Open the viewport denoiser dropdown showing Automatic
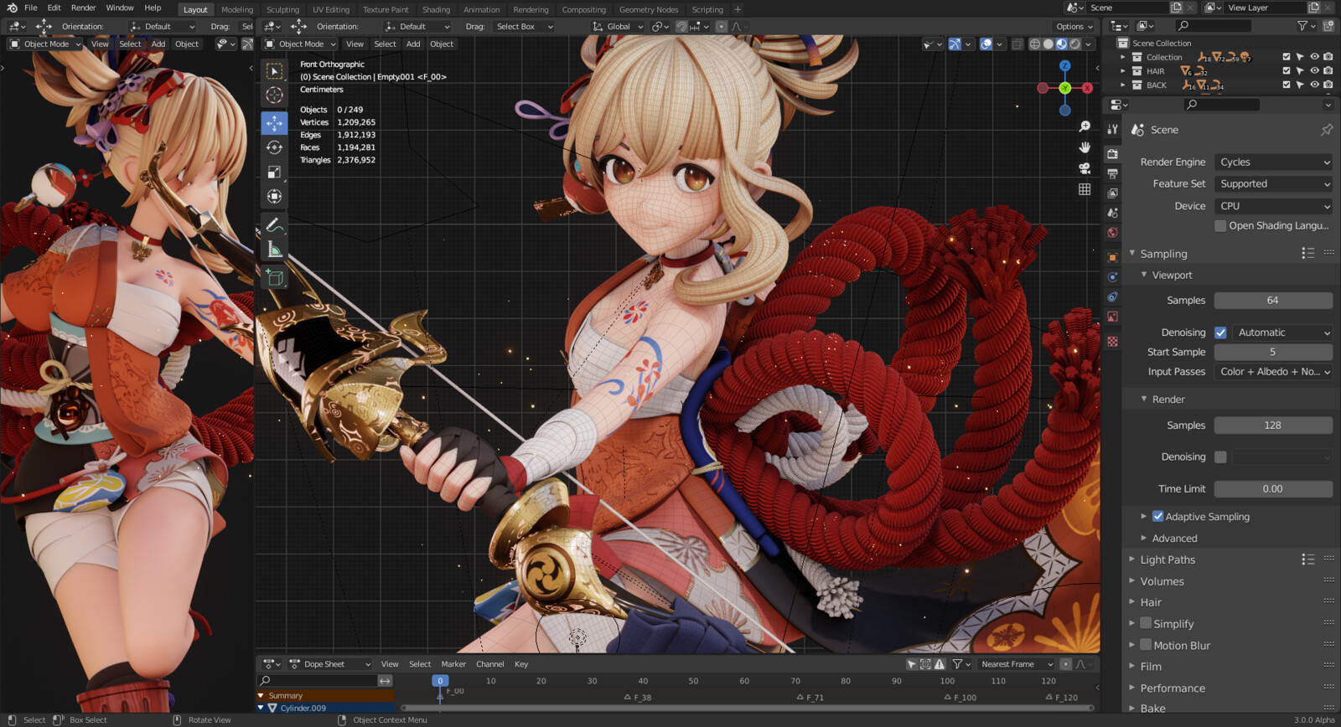Screen dimensions: 1341x727 click(x=1282, y=333)
